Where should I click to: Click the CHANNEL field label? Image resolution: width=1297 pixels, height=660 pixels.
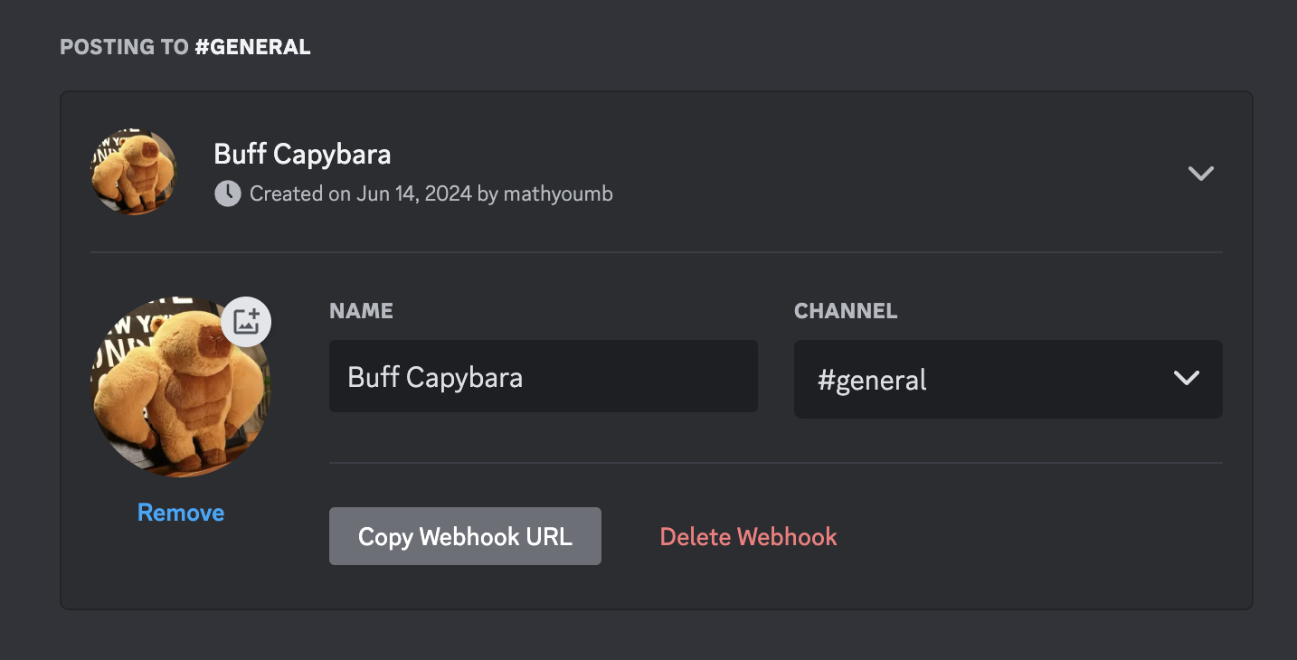click(846, 311)
